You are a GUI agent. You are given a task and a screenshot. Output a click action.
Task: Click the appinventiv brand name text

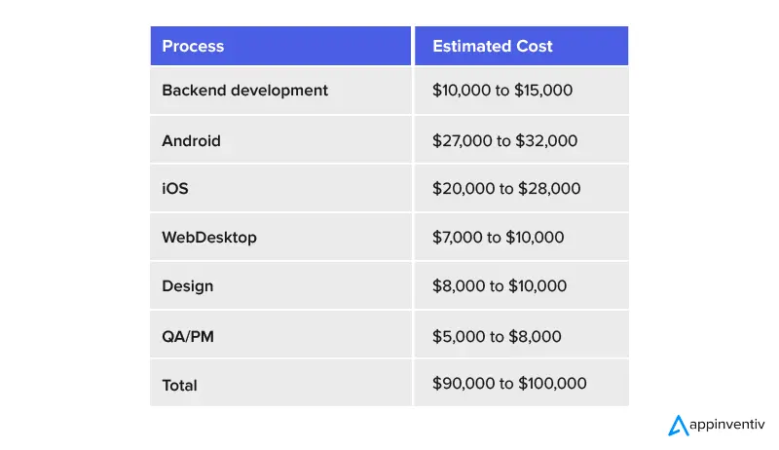728,426
